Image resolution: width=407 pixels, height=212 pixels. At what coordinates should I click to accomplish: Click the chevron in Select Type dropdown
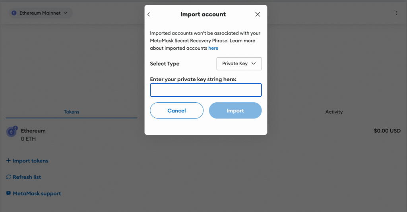[254, 64]
